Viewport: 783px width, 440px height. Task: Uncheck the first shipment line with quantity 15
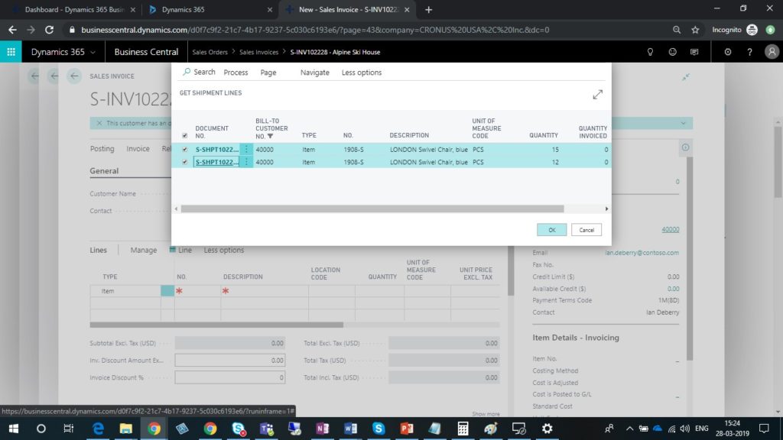tap(184, 150)
